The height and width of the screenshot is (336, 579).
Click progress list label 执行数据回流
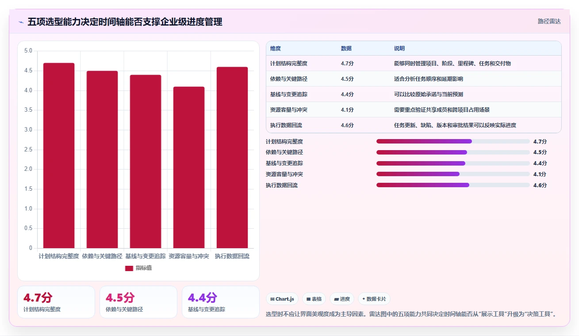point(282,185)
